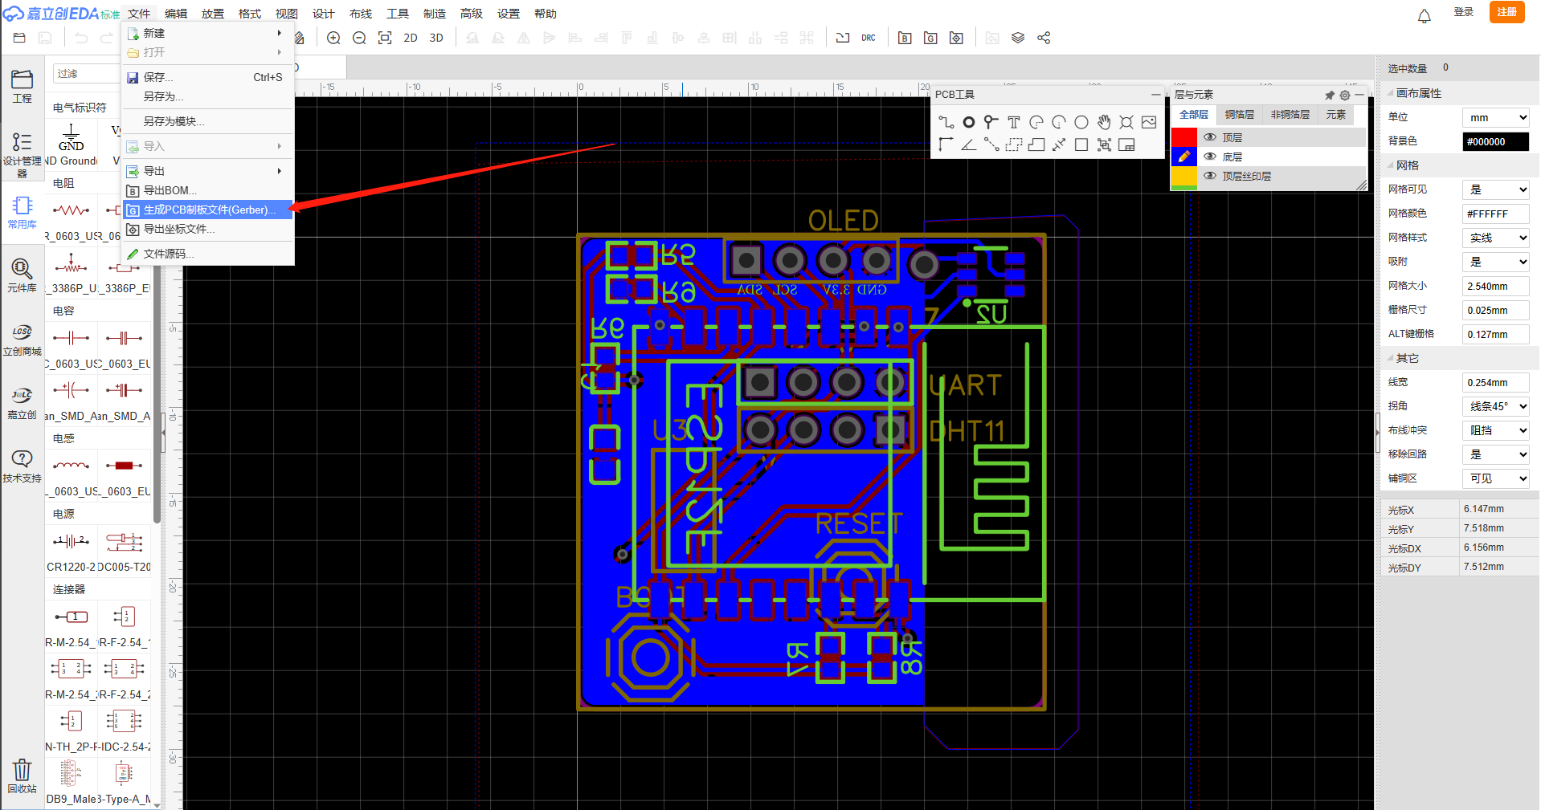Image resolution: width=1541 pixels, height=810 pixels.
Task: Click the hand pan tool
Action: click(1104, 122)
